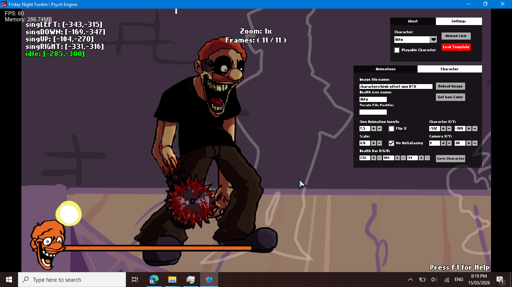Click the Get Icon Color button
The width and height of the screenshot is (512, 287).
[451, 97]
